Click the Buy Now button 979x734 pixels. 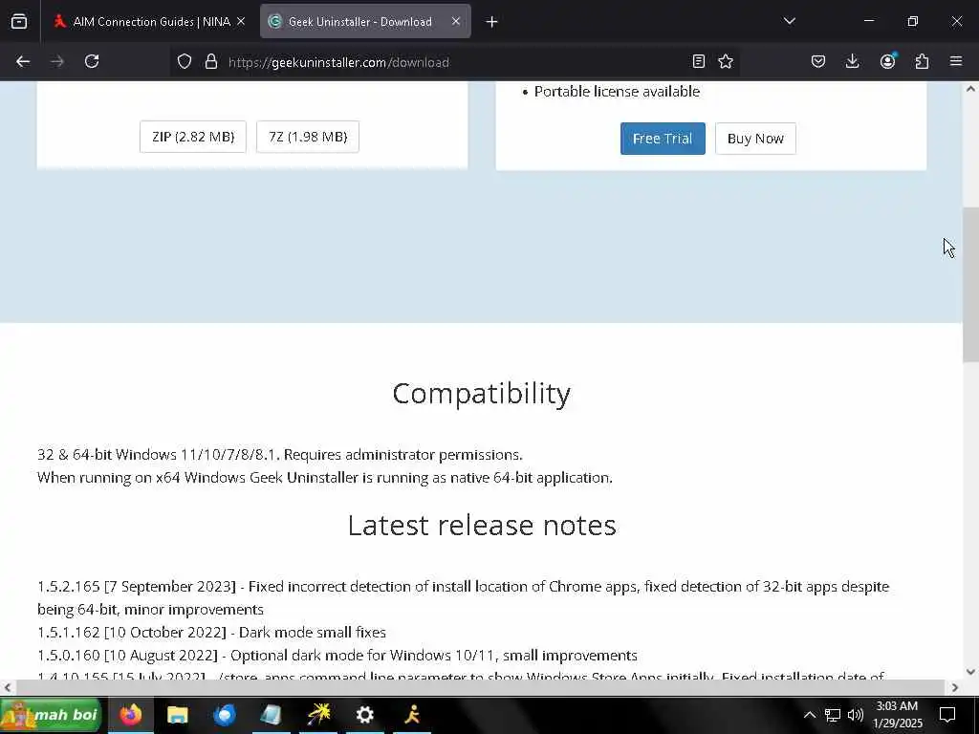tap(755, 139)
